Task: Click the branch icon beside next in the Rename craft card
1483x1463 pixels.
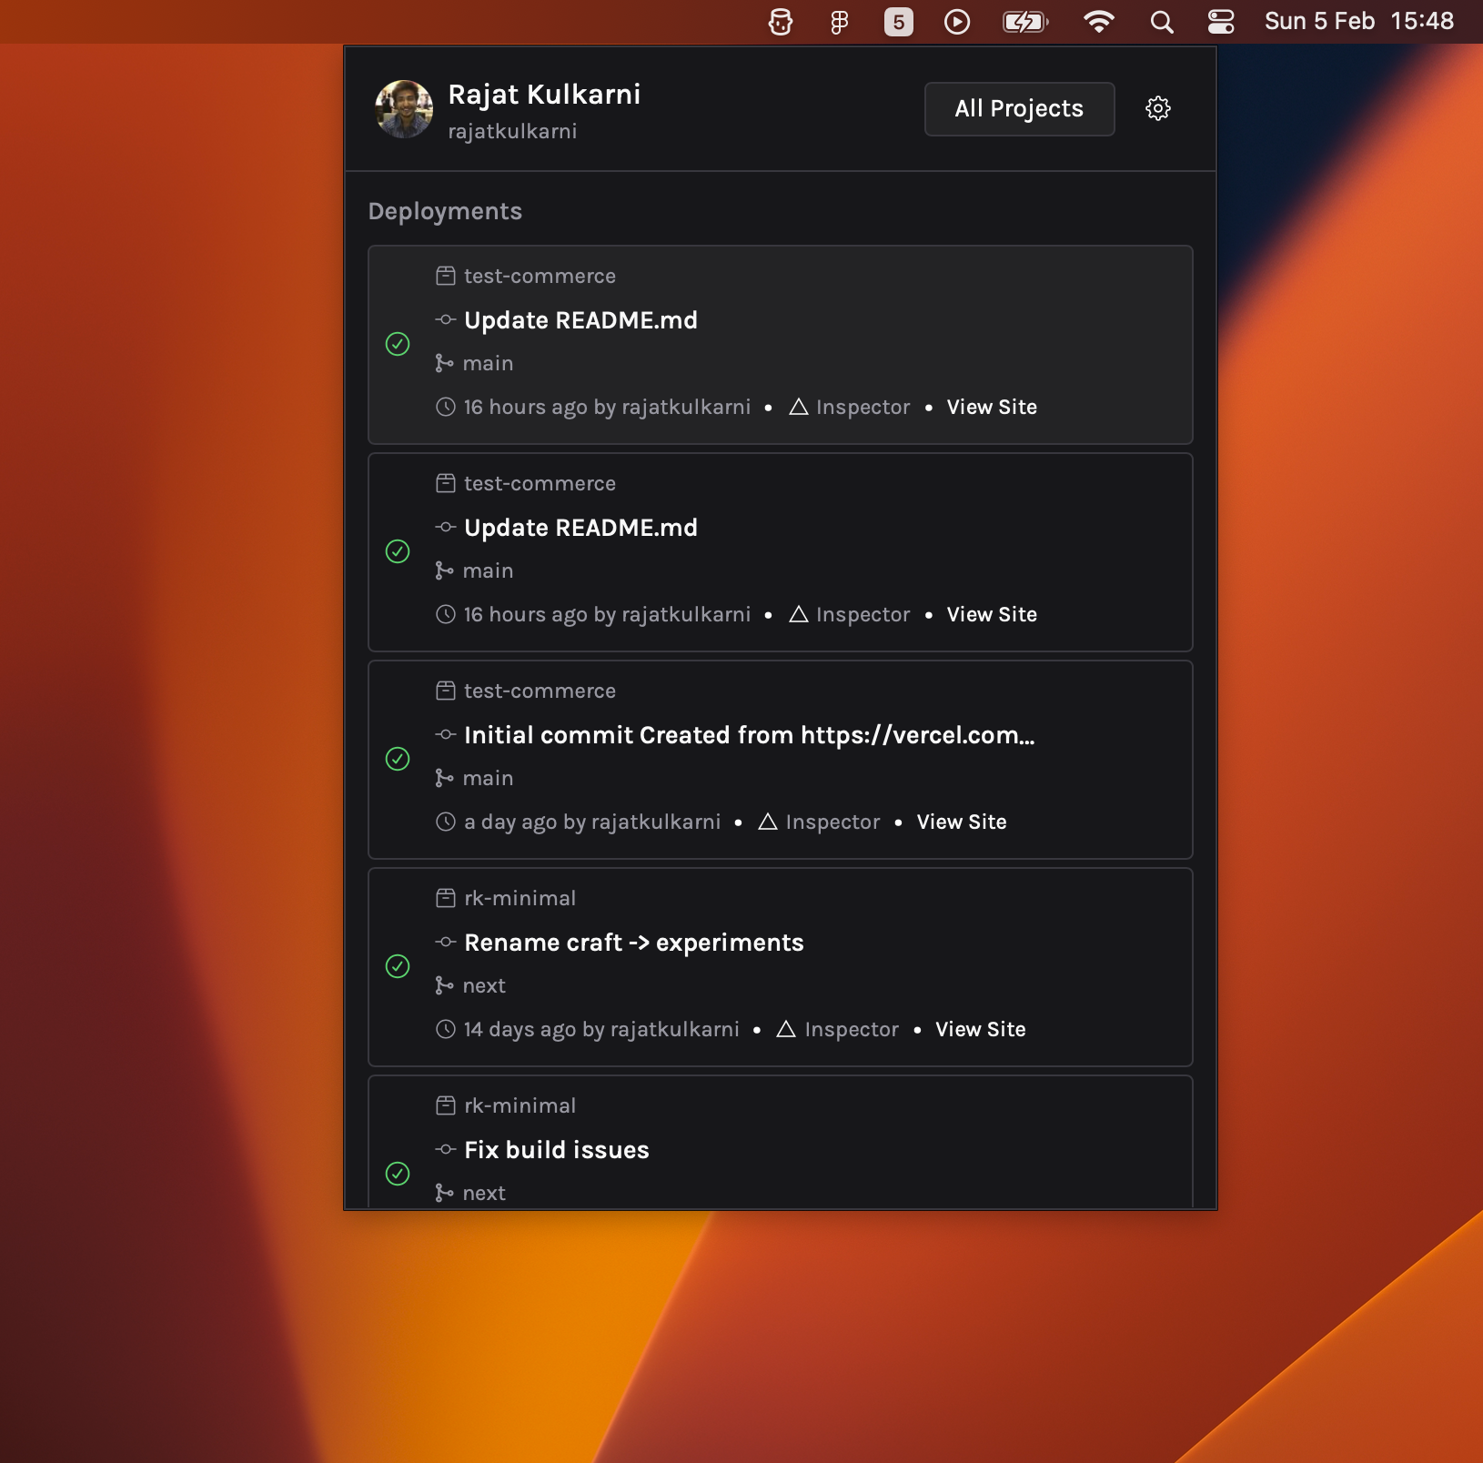Action: (444, 985)
